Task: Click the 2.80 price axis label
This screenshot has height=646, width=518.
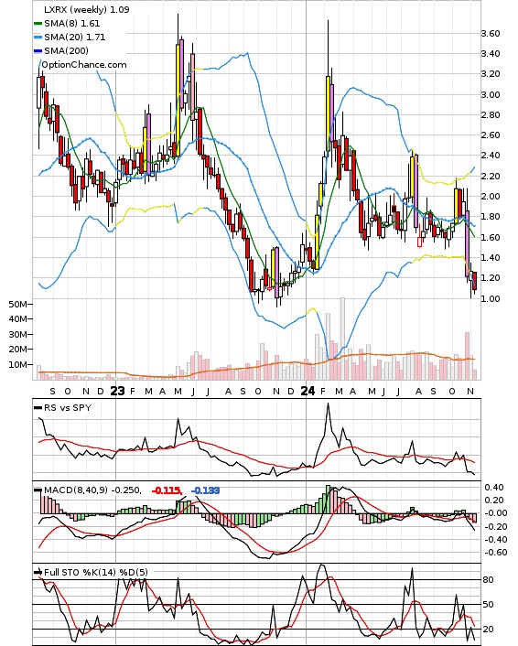Action: (491, 115)
